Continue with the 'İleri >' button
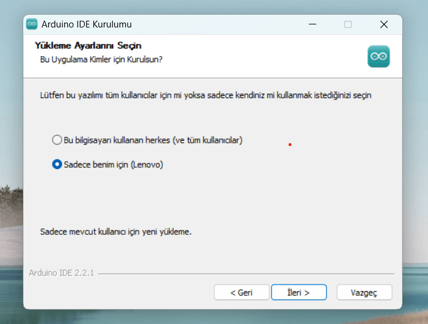 [299, 292]
